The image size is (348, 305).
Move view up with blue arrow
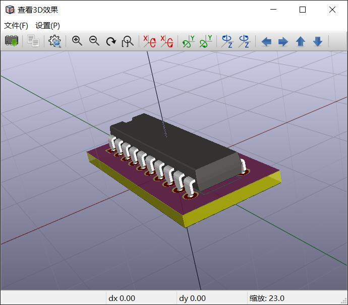[x=301, y=42]
